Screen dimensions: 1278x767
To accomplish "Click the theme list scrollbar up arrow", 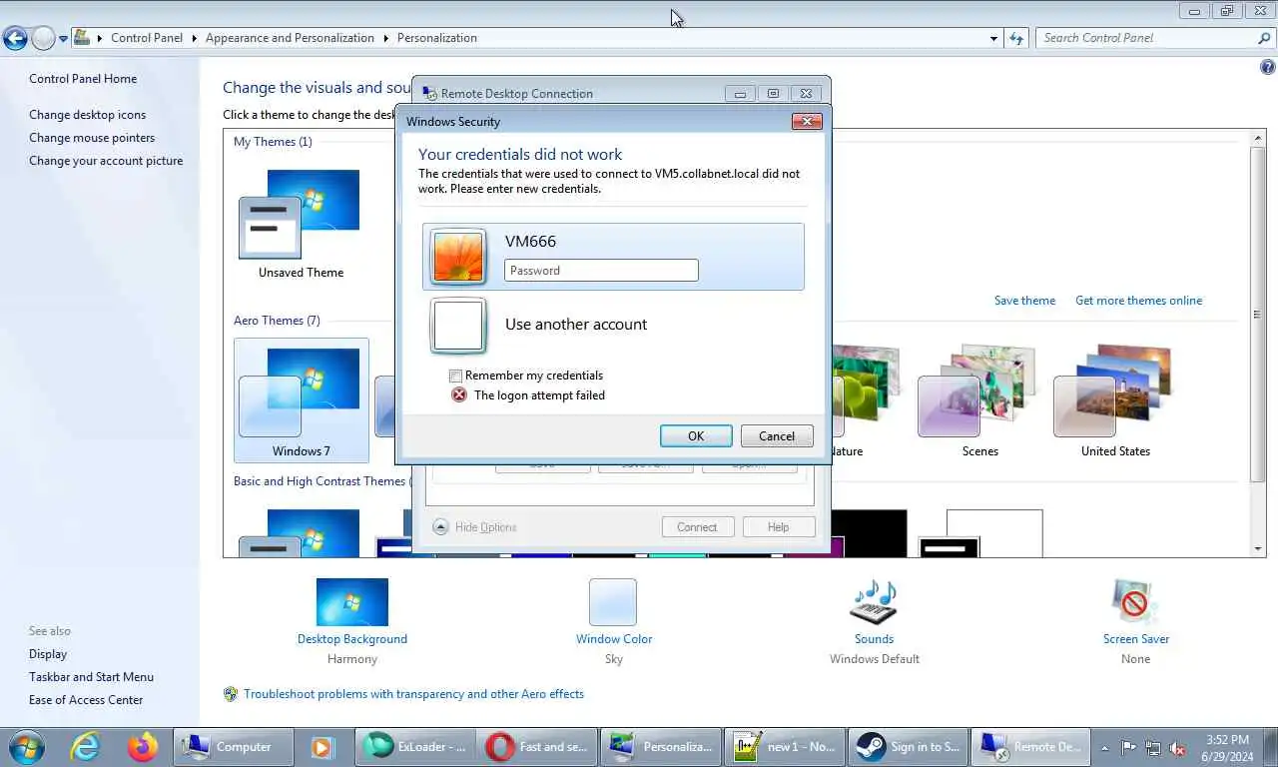I will tap(1258, 138).
